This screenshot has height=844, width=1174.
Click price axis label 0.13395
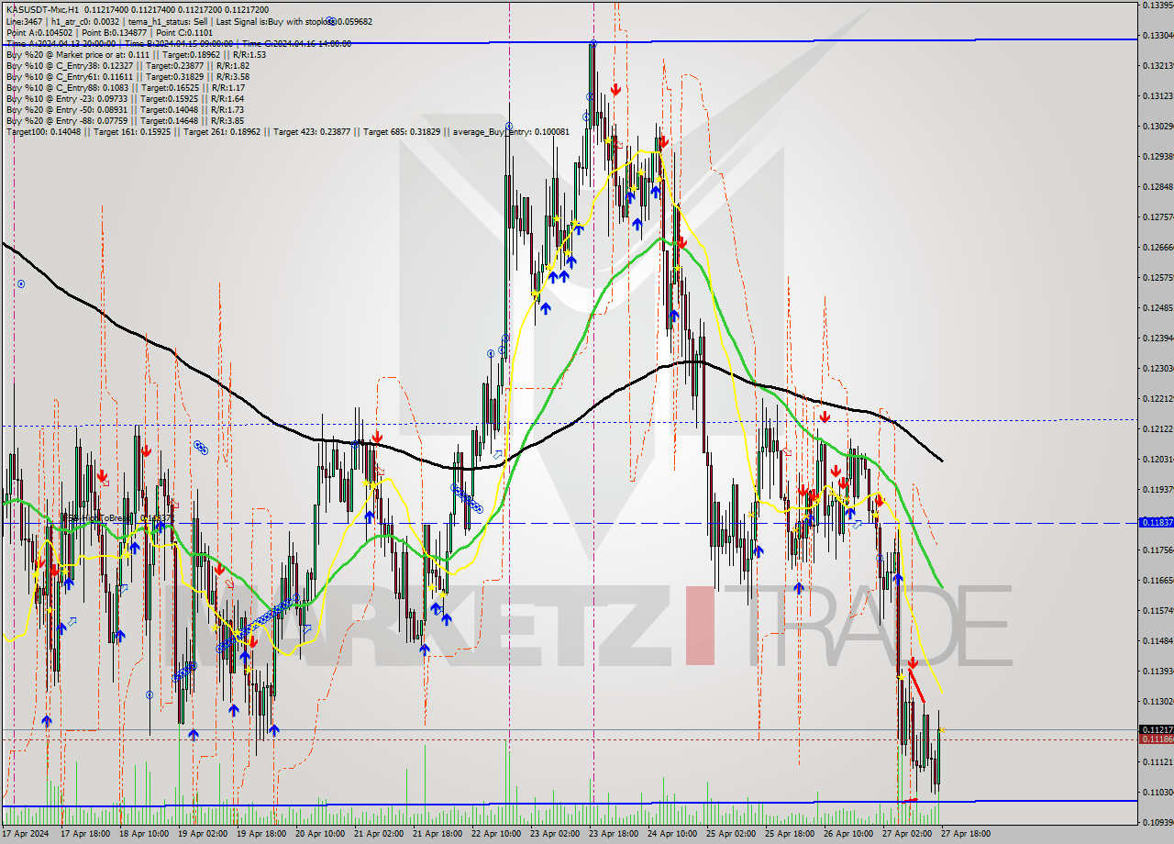[1157, 5]
